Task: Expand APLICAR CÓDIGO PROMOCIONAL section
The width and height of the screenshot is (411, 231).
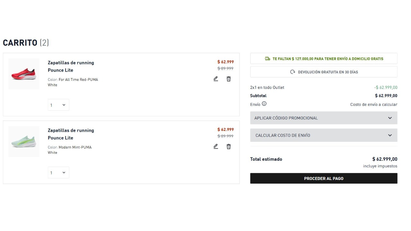Action: (323, 118)
